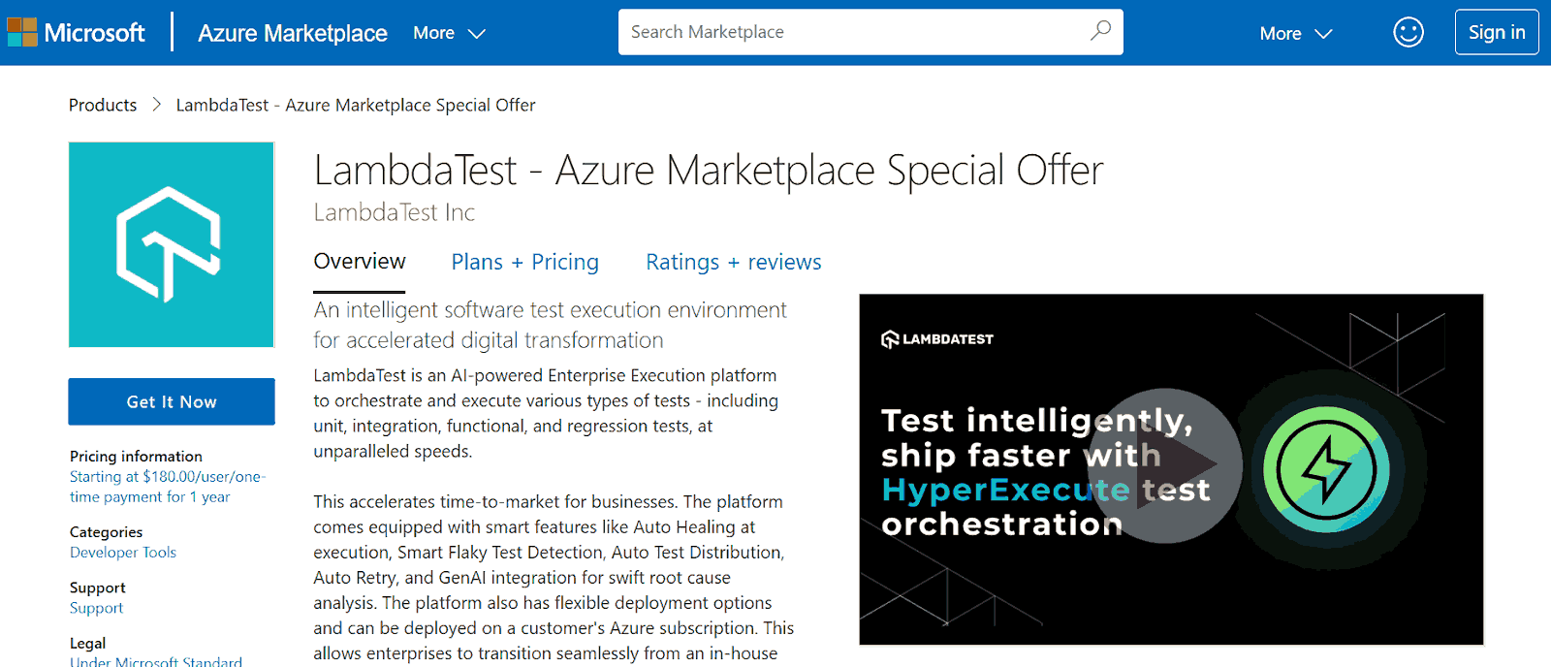Switch to the Plans + Pricing tab
This screenshot has height=667, width=1551.
click(x=524, y=261)
